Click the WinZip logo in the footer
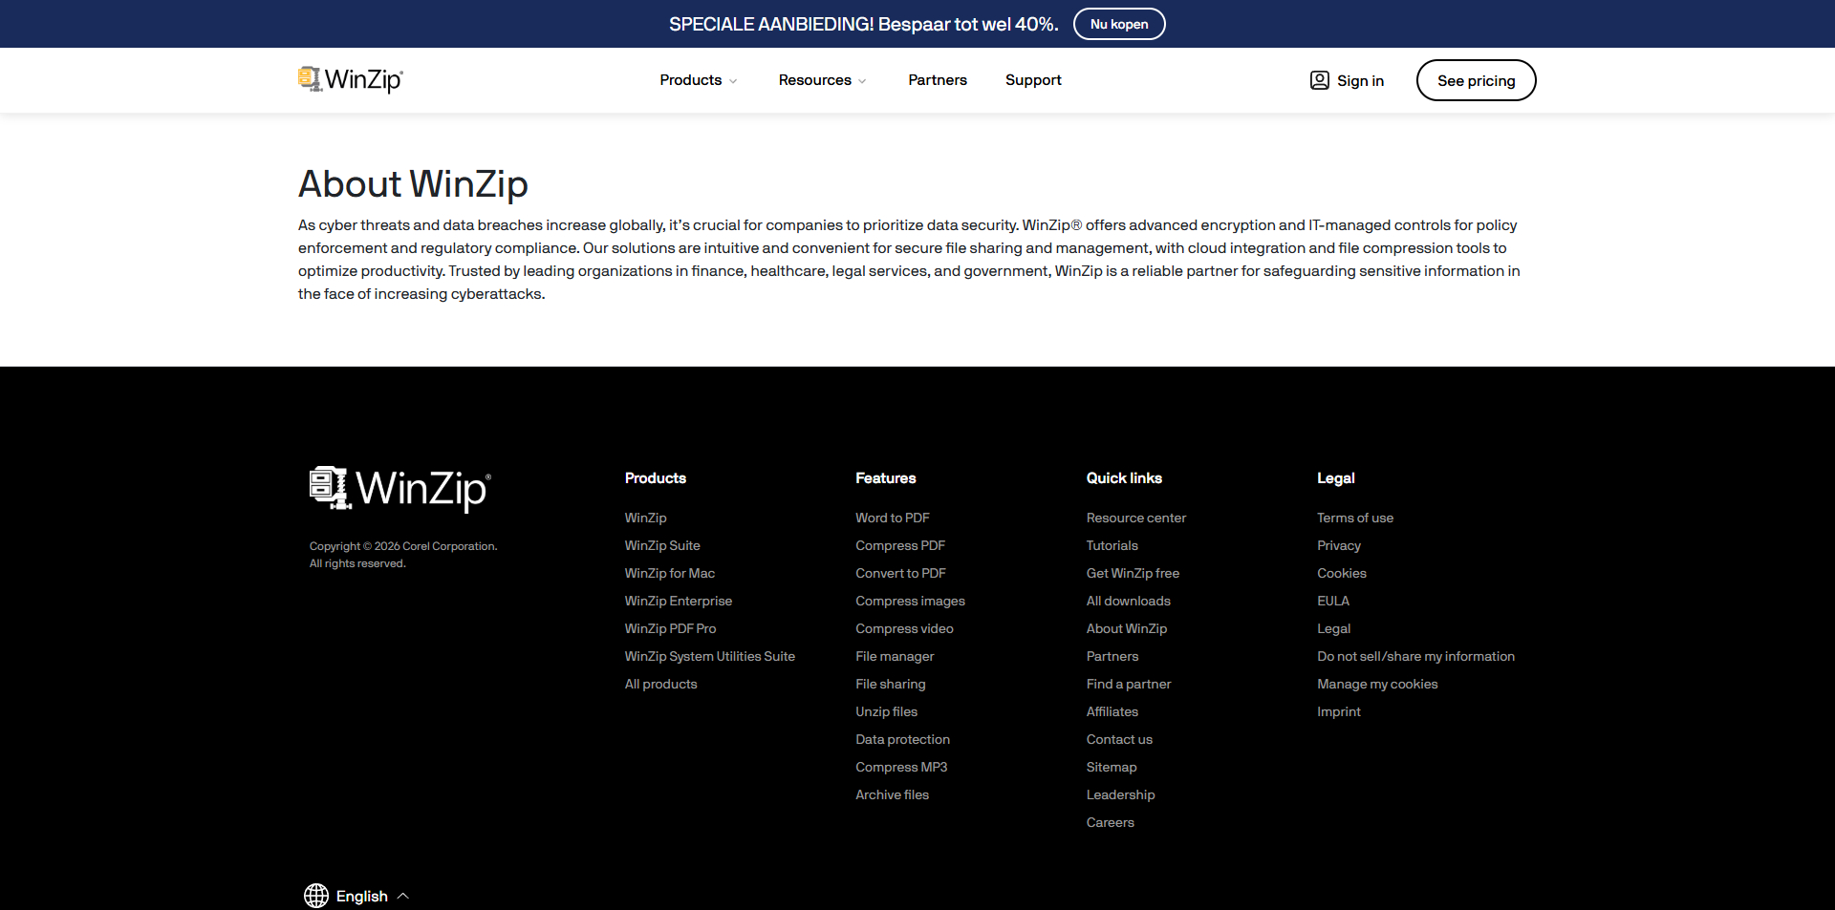1835x910 pixels. coord(399,488)
